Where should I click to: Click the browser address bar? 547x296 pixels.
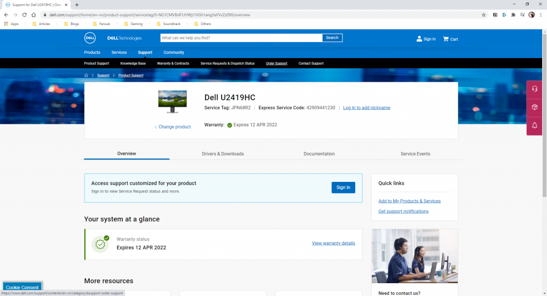pyautogui.click(x=262, y=15)
